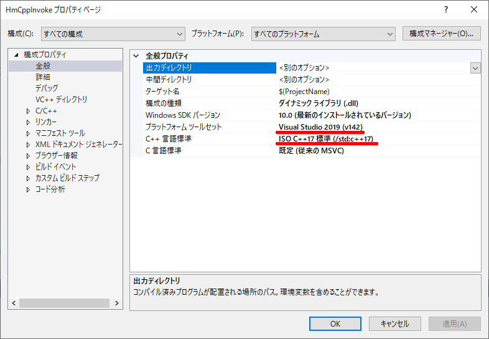Click the help question mark icon
This screenshot has width=489, height=339.
click(445, 10)
